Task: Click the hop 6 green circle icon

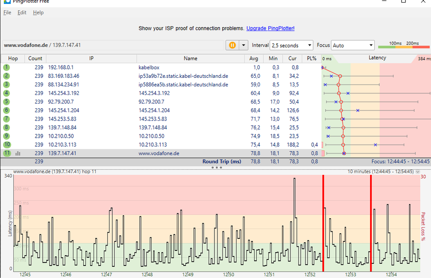Action: pyautogui.click(x=6, y=110)
